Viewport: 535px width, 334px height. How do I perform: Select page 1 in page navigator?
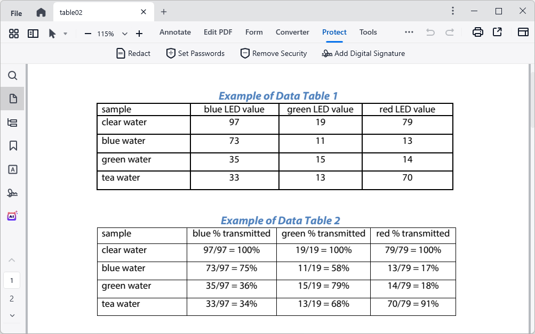[x=12, y=280]
